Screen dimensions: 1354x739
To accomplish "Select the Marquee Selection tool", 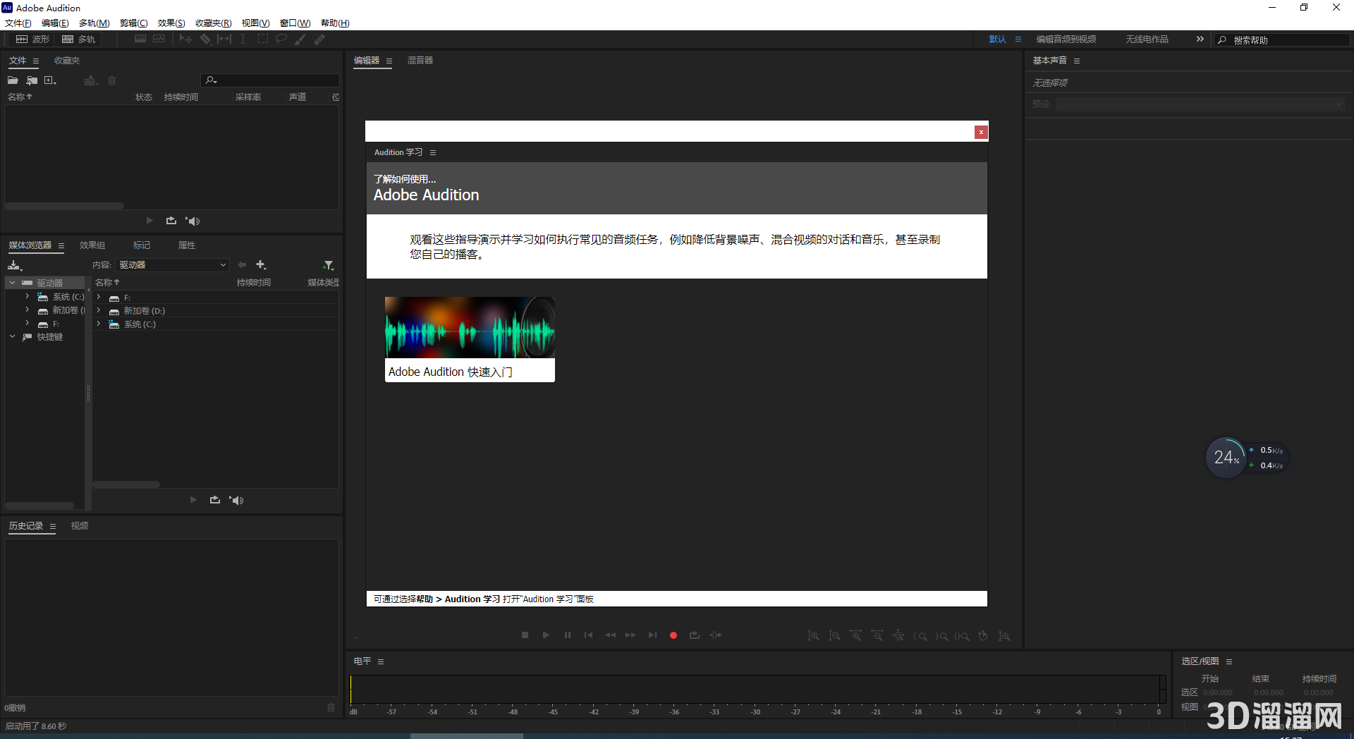I will pyautogui.click(x=263, y=39).
